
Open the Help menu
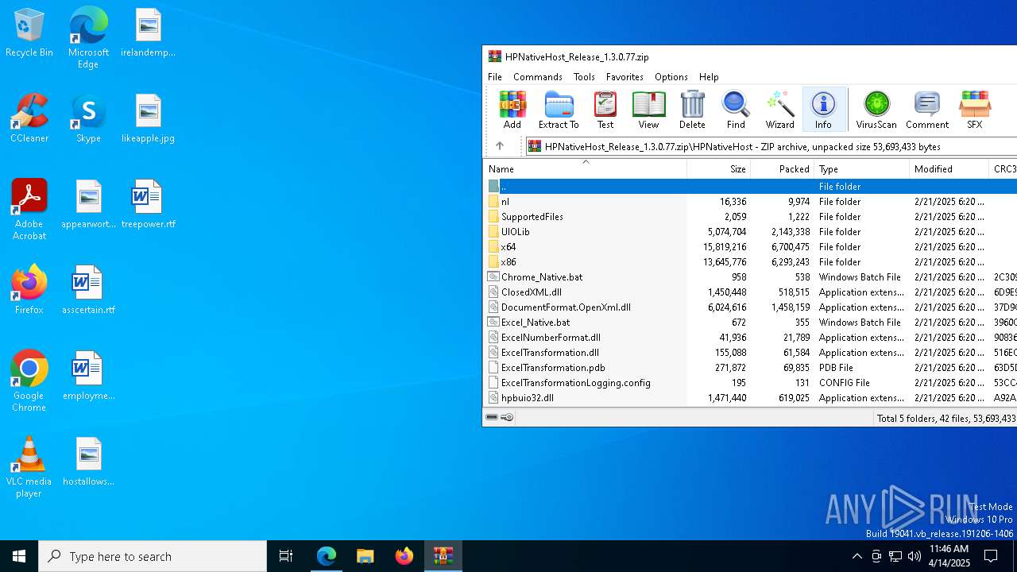click(709, 77)
